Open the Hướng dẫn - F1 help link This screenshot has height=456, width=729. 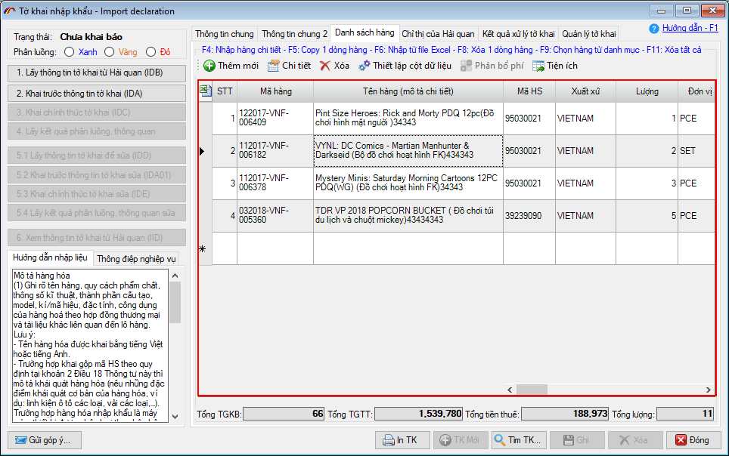tap(690, 28)
